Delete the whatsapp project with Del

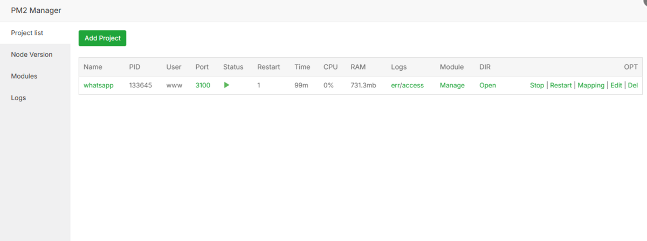632,85
